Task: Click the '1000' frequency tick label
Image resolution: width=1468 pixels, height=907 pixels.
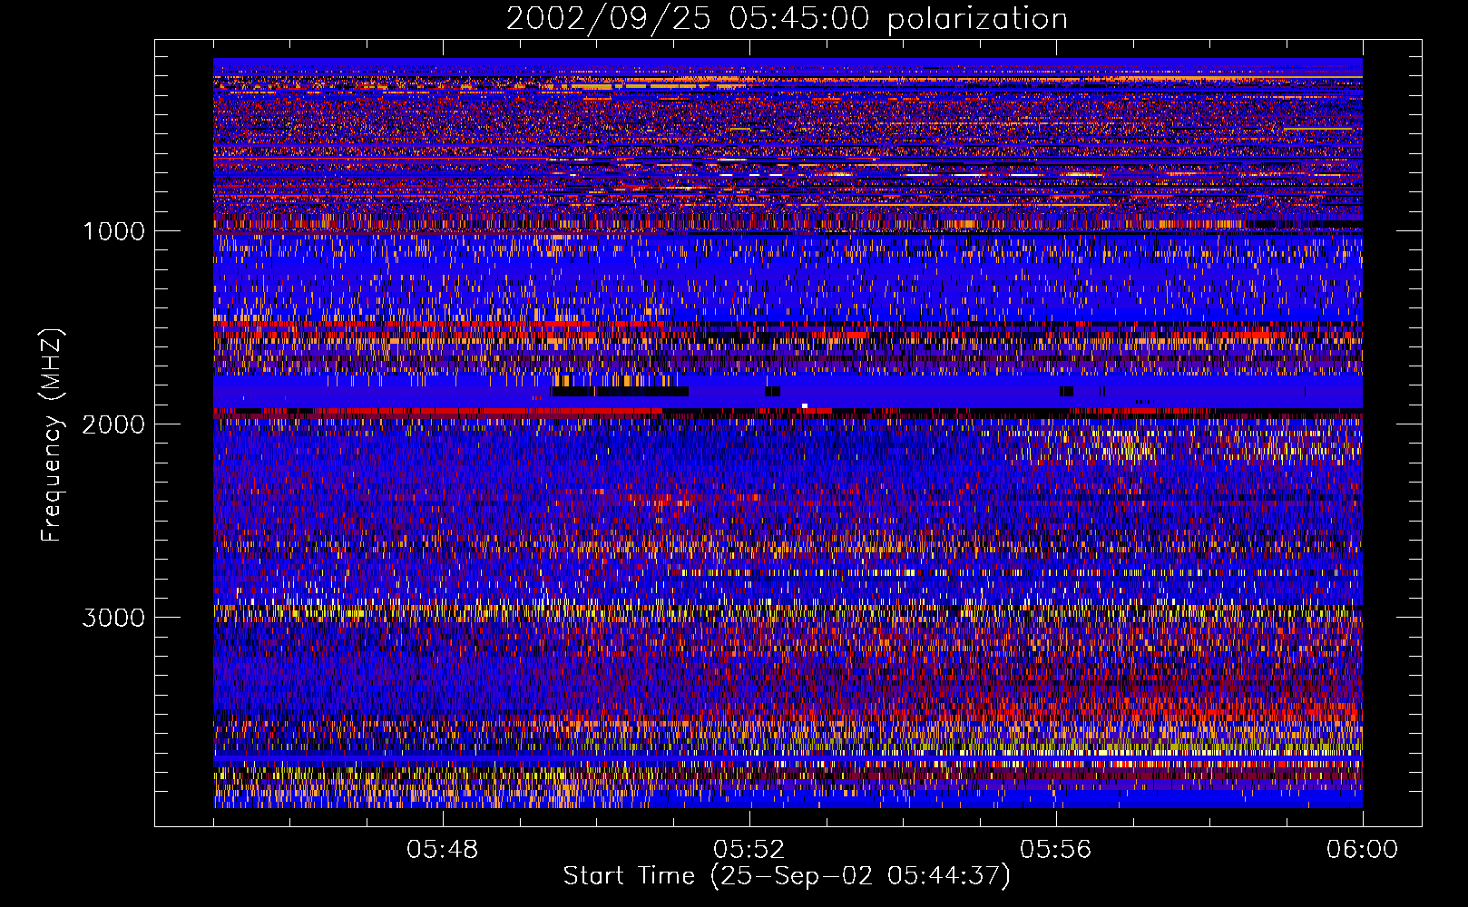Action: coord(113,231)
